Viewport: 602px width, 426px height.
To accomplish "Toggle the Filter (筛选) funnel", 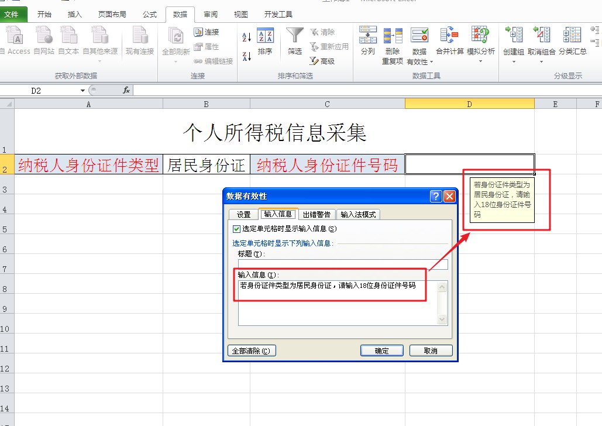I will (x=295, y=41).
